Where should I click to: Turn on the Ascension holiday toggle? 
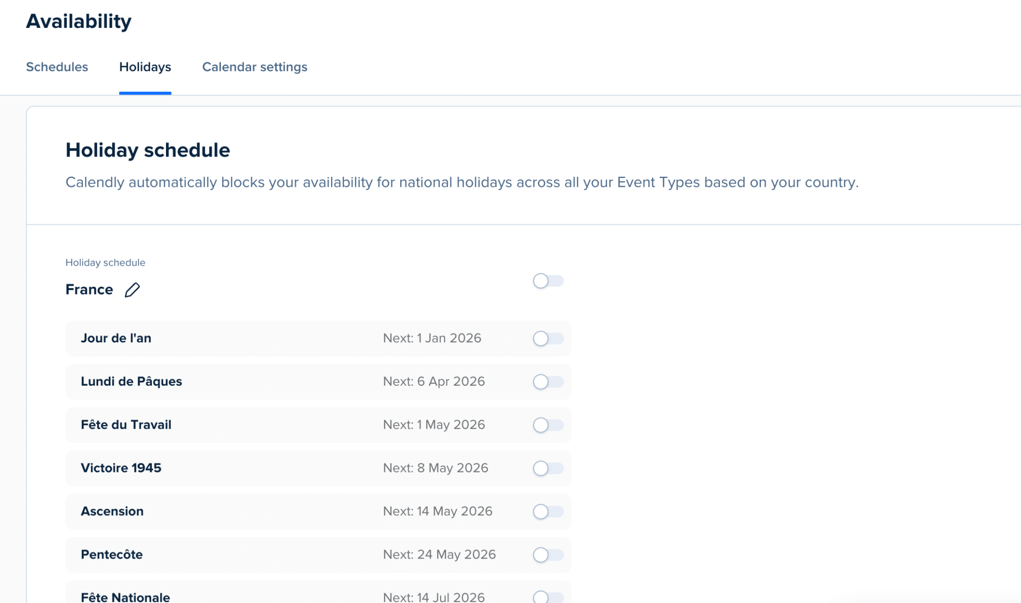pos(548,512)
